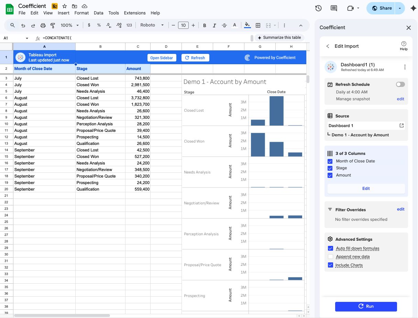The width and height of the screenshot is (418, 318).
Task: Open the Format menu
Action: click(x=81, y=13)
